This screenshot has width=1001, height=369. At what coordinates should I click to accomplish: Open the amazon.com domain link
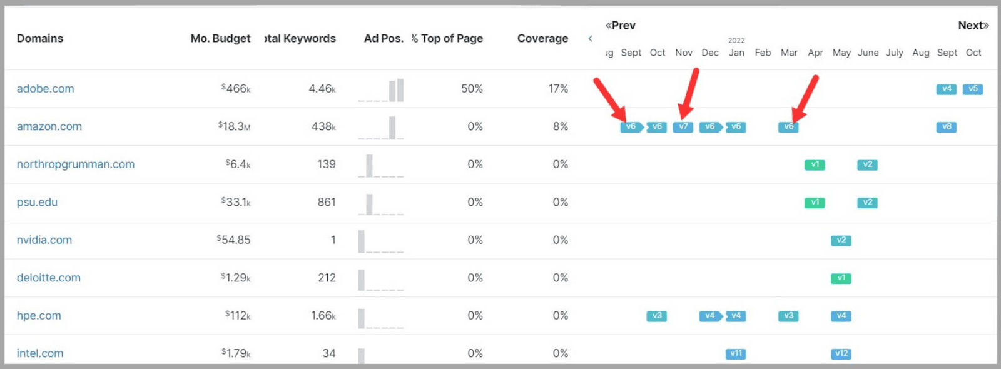49,126
